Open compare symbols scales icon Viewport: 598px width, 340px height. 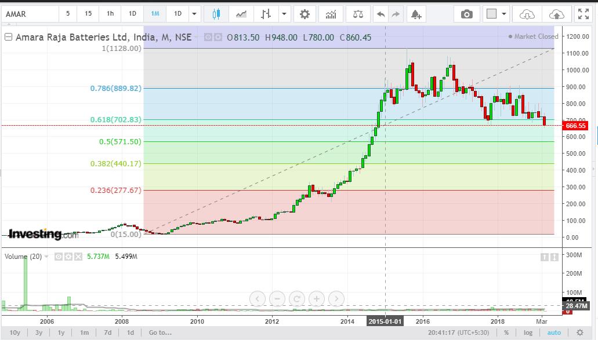coord(358,14)
